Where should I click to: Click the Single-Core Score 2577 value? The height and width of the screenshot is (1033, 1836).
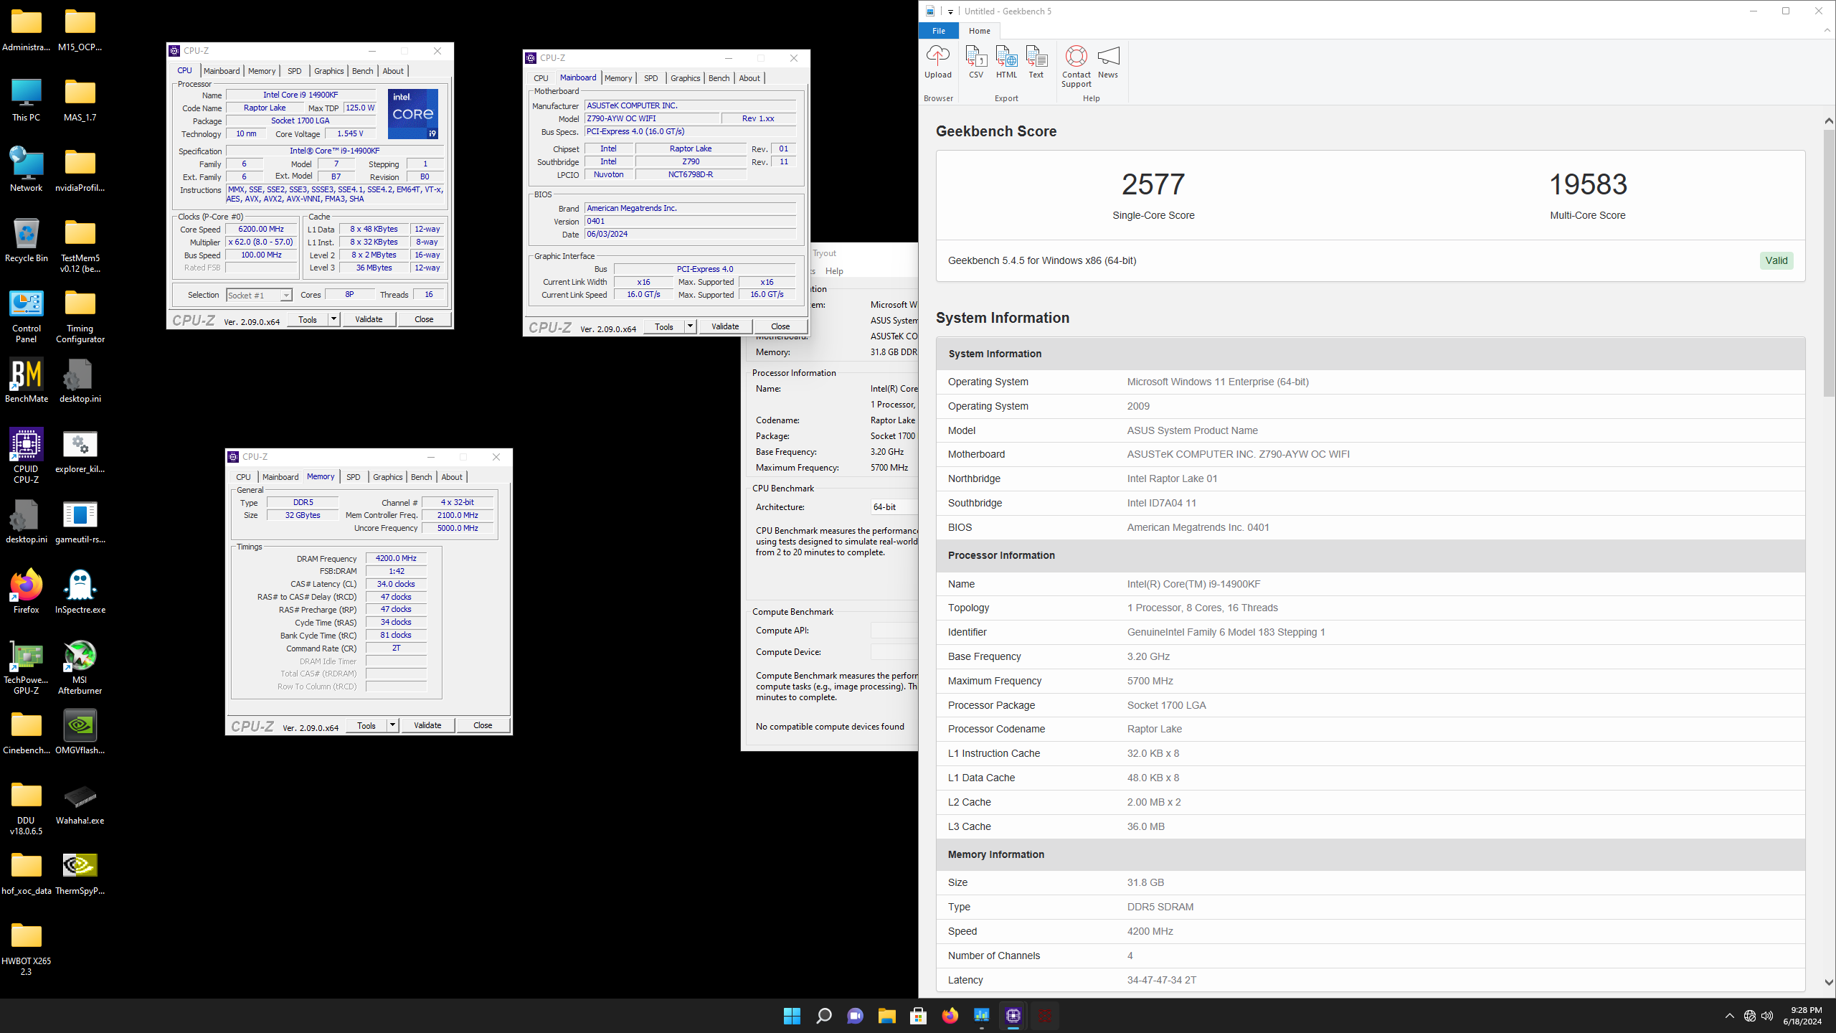click(1153, 184)
